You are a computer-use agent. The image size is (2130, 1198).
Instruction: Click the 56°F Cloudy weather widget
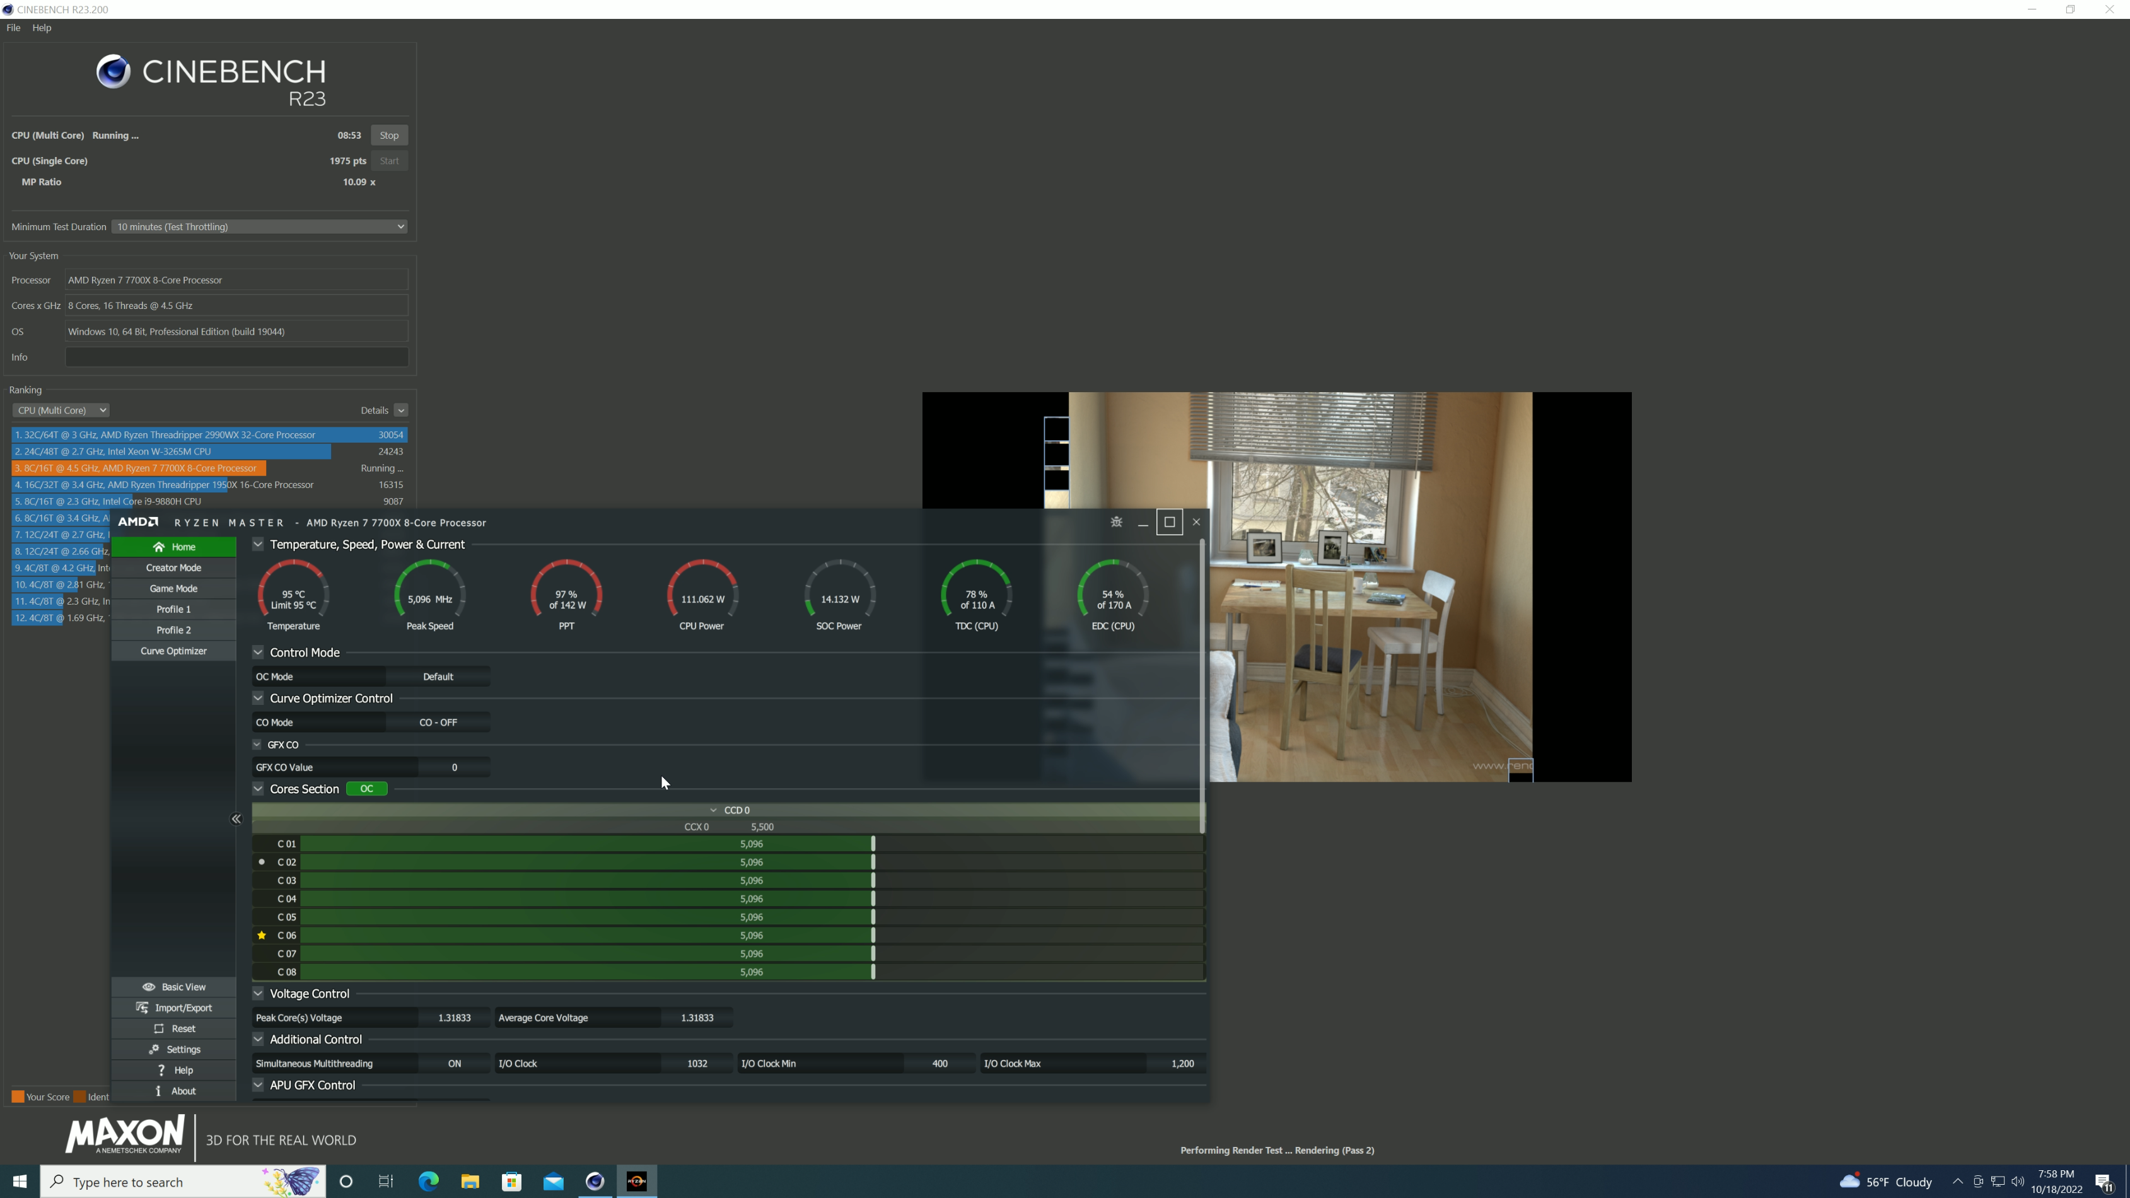pyautogui.click(x=1886, y=1182)
